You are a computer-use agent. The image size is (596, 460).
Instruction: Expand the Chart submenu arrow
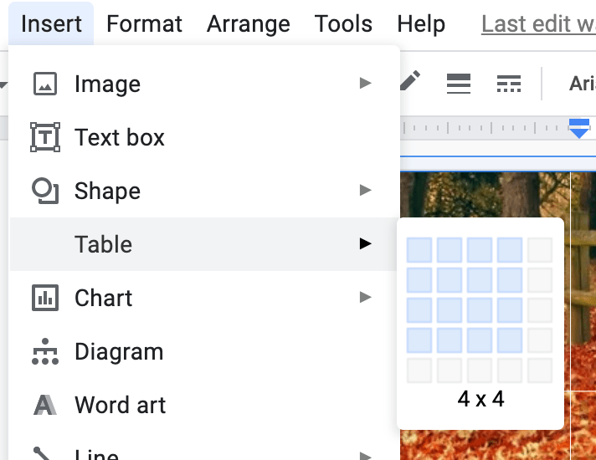365,298
